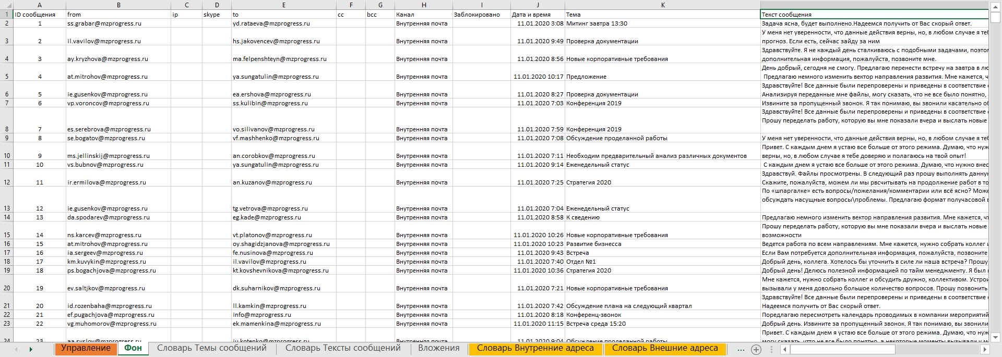Click vertical scrollbar up arrow

point(995,5)
